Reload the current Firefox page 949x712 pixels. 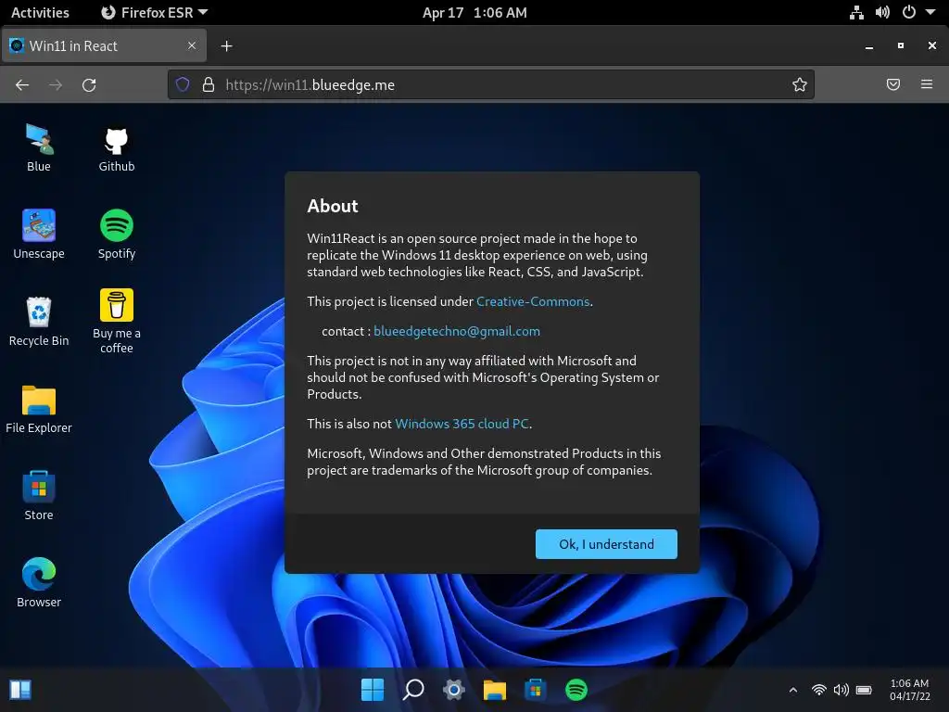click(89, 84)
